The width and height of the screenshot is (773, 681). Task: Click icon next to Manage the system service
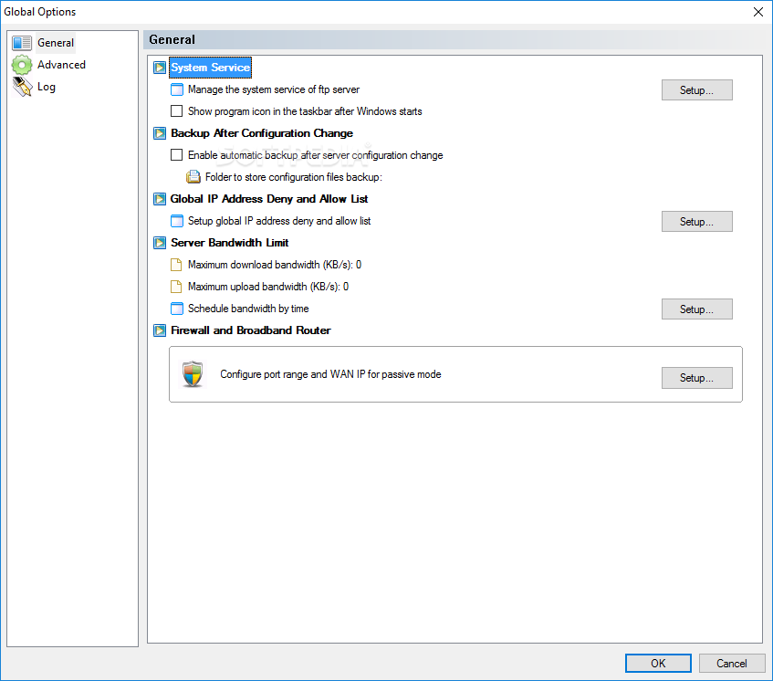click(176, 89)
